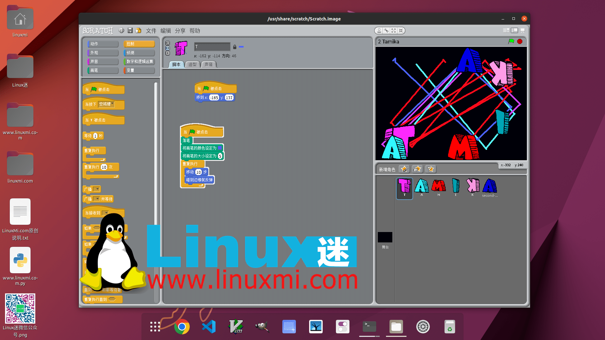Click the green flag to run project
The width and height of the screenshot is (605, 340).
(x=511, y=41)
